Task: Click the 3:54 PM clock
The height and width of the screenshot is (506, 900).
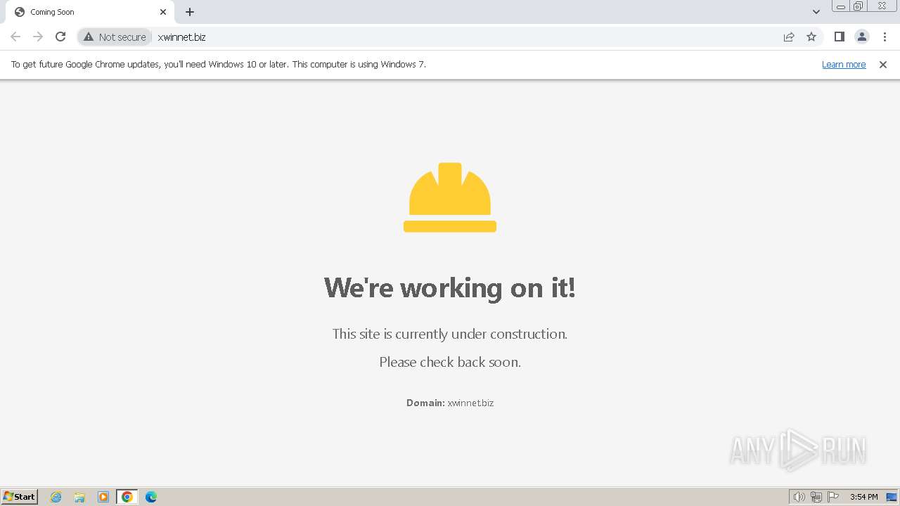Action: [863, 497]
